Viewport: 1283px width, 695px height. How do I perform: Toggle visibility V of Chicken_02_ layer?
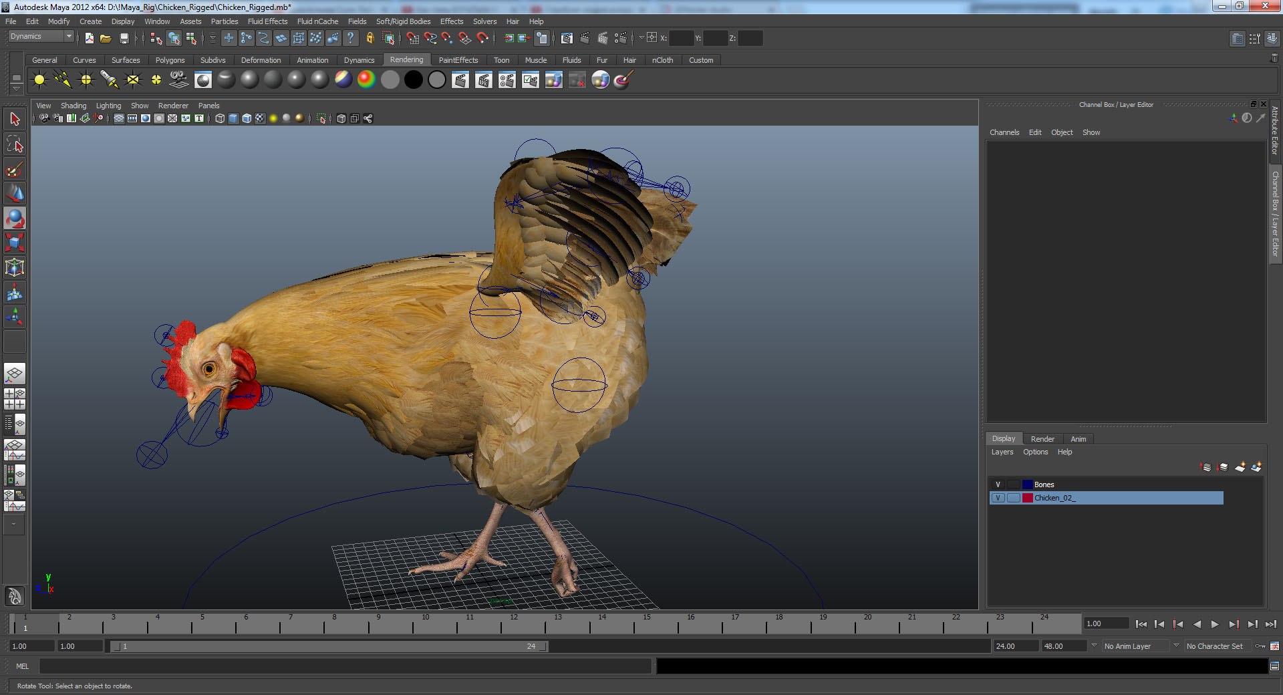(x=998, y=498)
